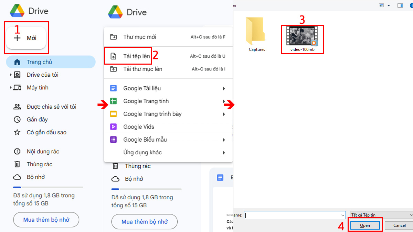Expand the Ứng dụng khác submenu arrow
413x232 pixels.
pyautogui.click(x=224, y=153)
